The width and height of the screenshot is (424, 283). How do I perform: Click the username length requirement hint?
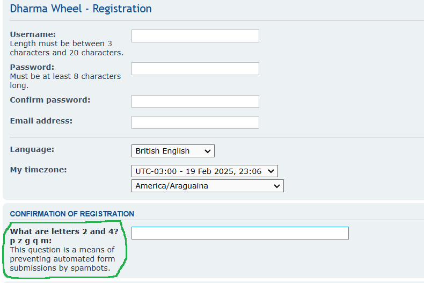click(x=67, y=48)
